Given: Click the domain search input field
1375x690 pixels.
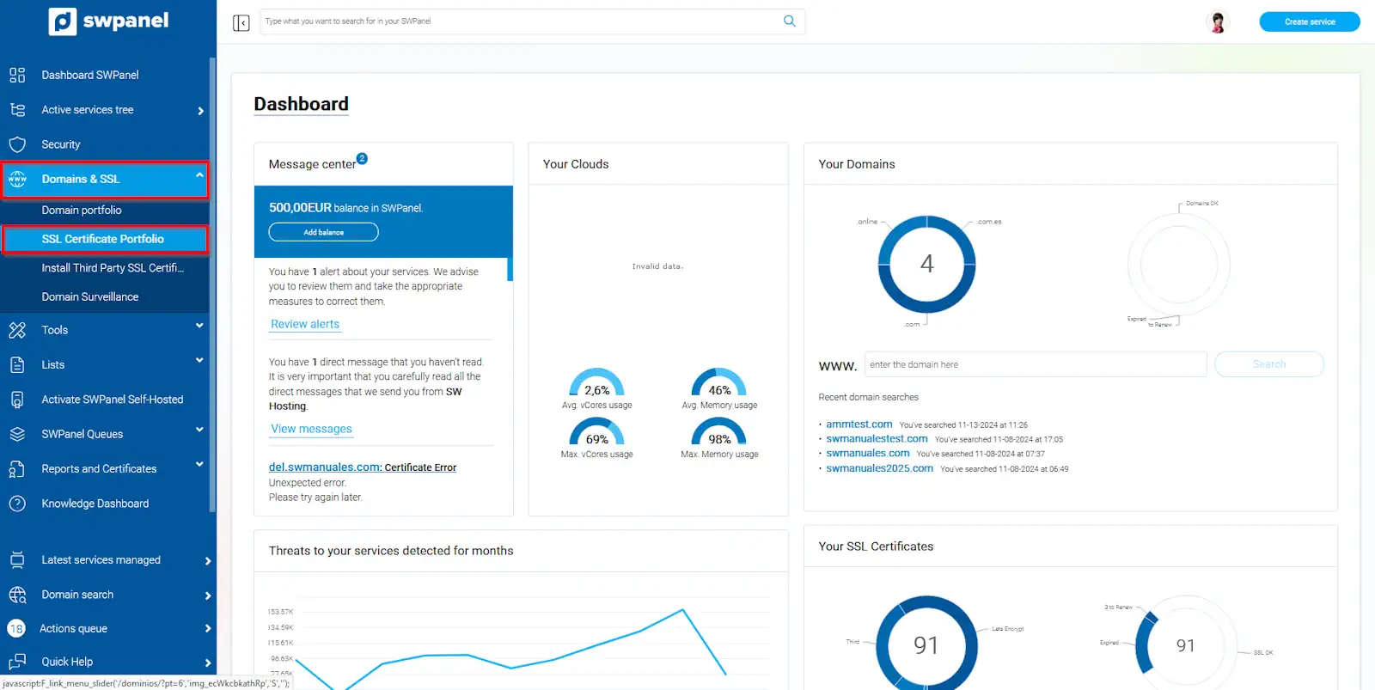Looking at the screenshot, I should tap(1035, 364).
